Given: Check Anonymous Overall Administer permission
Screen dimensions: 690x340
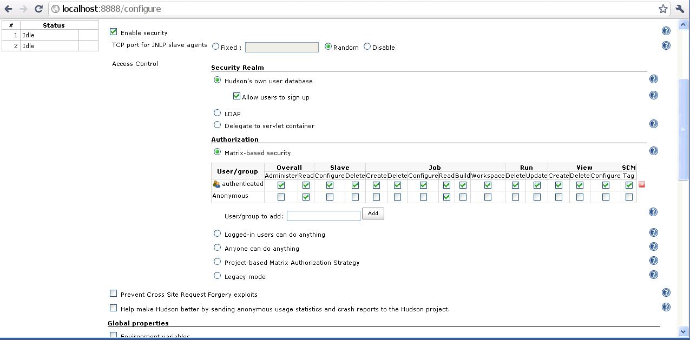Looking at the screenshot, I should (281, 197).
